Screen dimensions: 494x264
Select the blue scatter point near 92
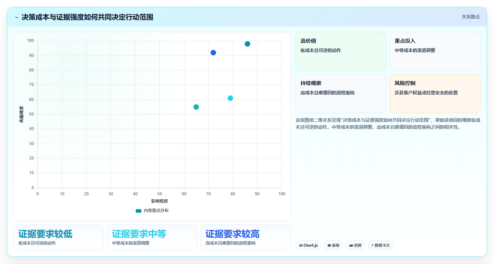pyautogui.click(x=213, y=53)
